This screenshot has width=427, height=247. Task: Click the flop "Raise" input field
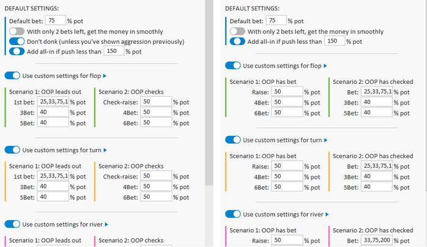click(287, 91)
